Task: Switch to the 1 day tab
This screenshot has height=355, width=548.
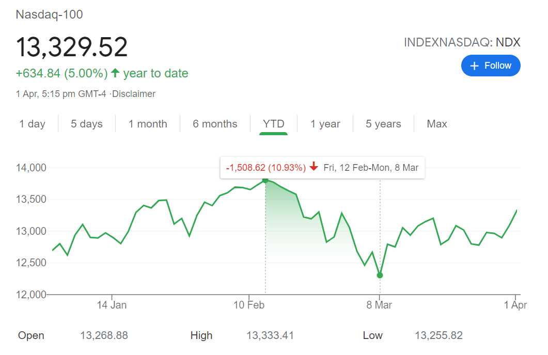Action: (x=33, y=124)
